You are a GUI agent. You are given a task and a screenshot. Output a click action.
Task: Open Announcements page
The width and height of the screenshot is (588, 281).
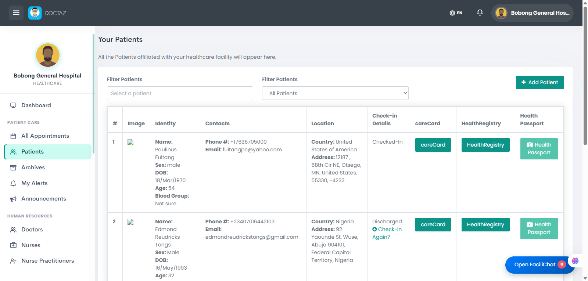[48, 199]
